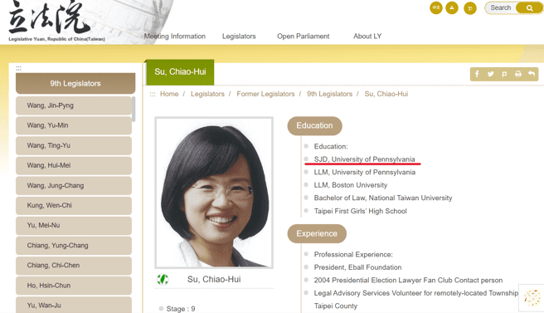Click "Legal Advisory Services Volunteer" line
Image resolution: width=544 pixels, height=313 pixels.
(415, 293)
